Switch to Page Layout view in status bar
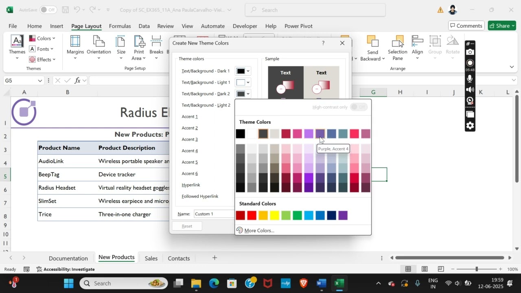The image size is (521, 293). (425, 269)
